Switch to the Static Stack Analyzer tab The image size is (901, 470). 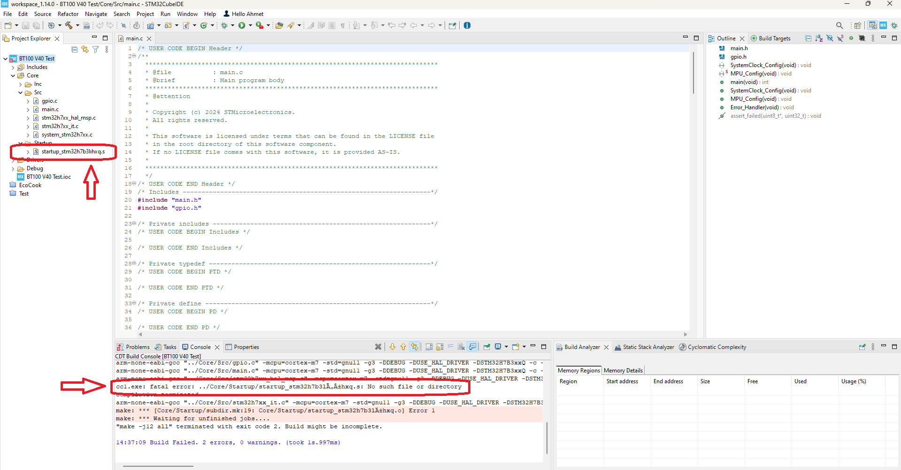tap(648, 347)
